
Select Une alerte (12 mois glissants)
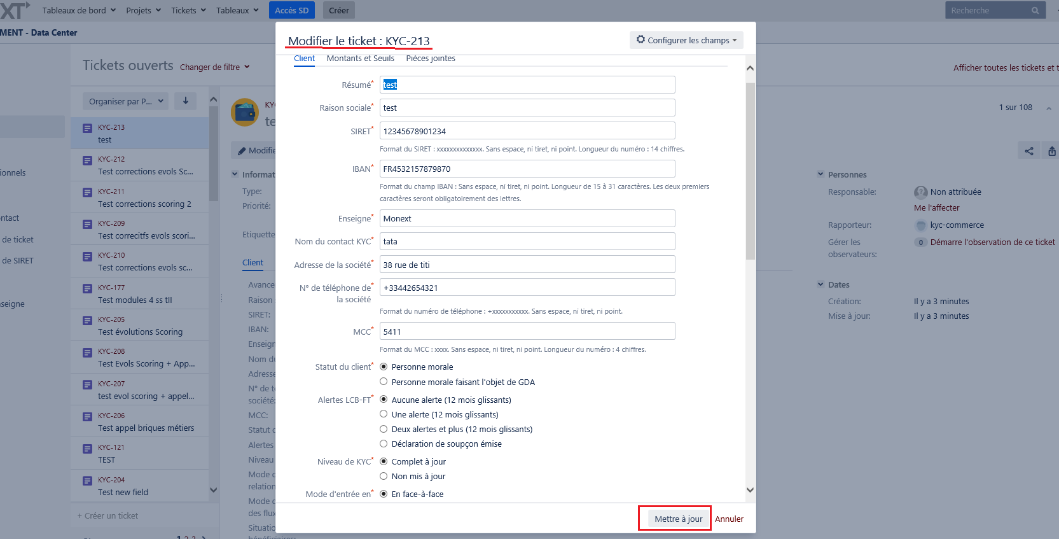[384, 414]
